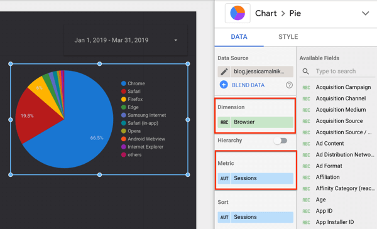Click the Safari (in-app) legend entry
The height and width of the screenshot is (229, 377).
[139, 123]
